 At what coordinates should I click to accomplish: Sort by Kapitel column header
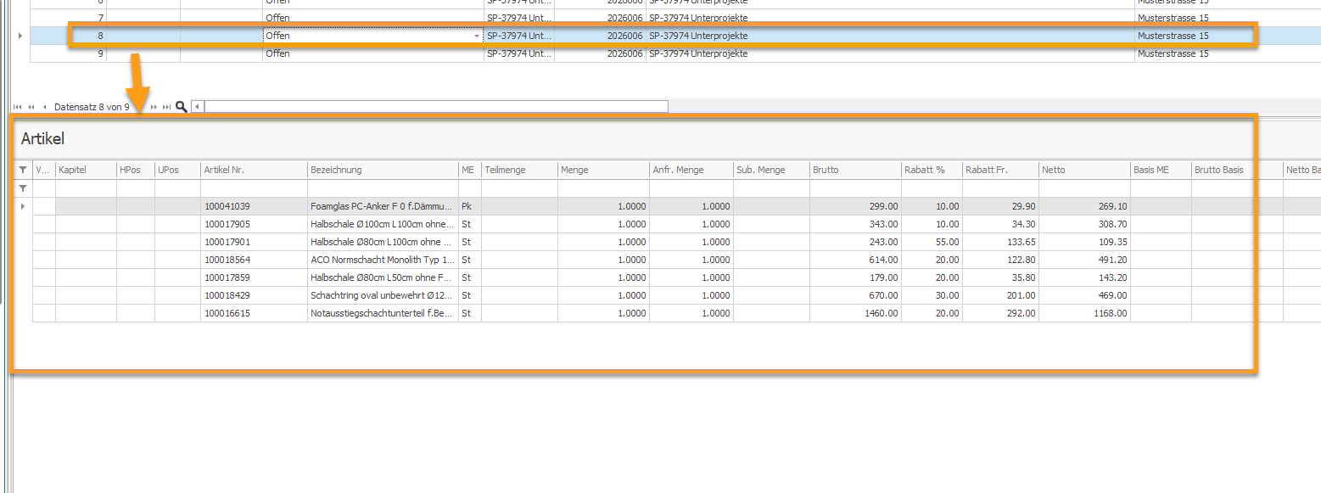pyautogui.click(x=86, y=170)
